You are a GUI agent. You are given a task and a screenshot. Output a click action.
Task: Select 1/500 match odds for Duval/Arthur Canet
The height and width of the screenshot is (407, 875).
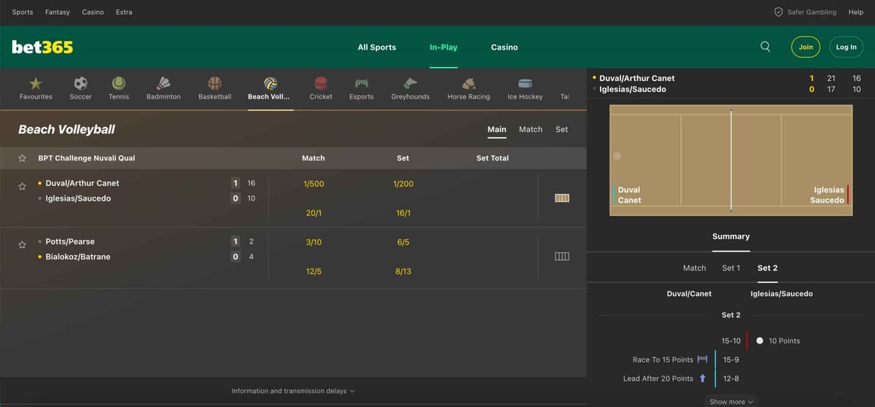pos(314,184)
